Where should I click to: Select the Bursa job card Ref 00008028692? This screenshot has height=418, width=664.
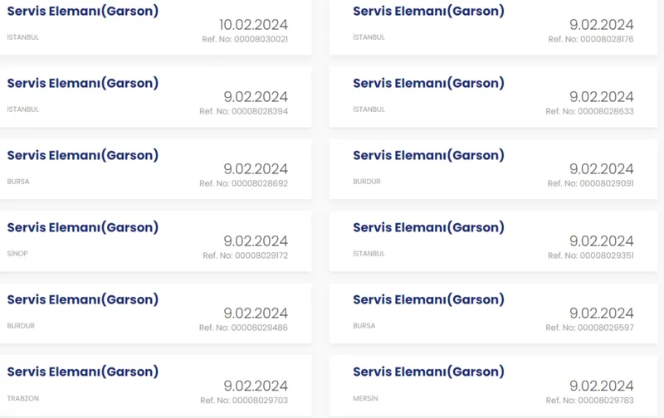pos(83,156)
